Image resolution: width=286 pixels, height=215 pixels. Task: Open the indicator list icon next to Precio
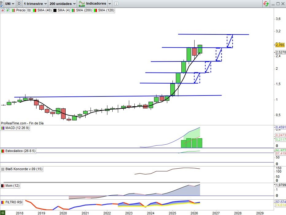click(29, 10)
